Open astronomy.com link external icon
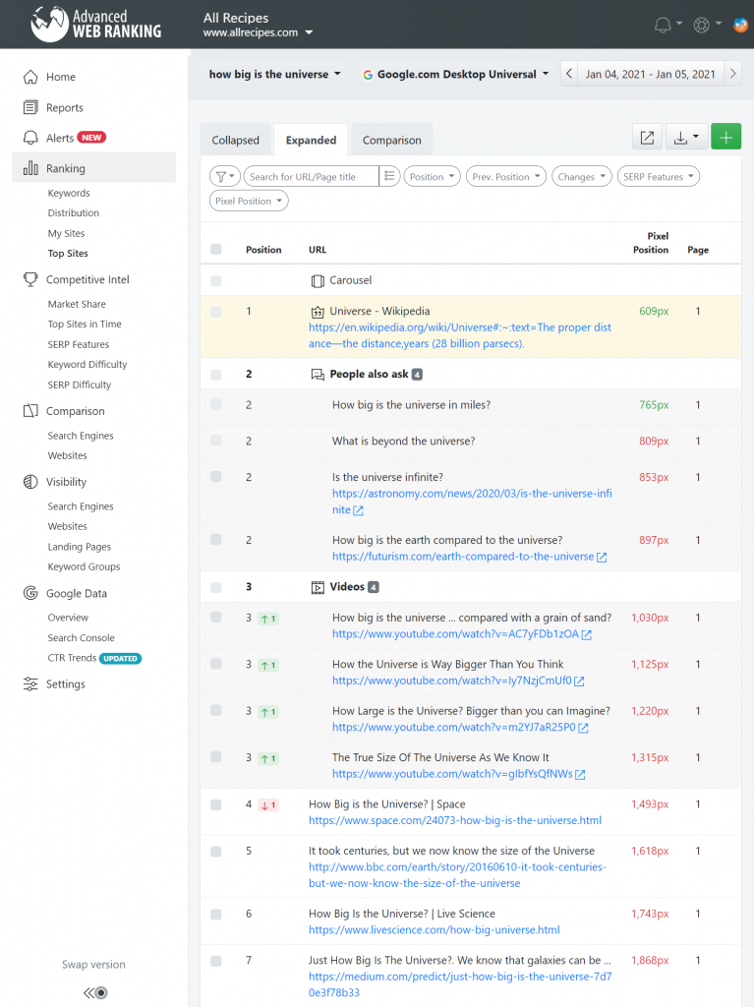The image size is (754, 1007). pyautogui.click(x=359, y=510)
